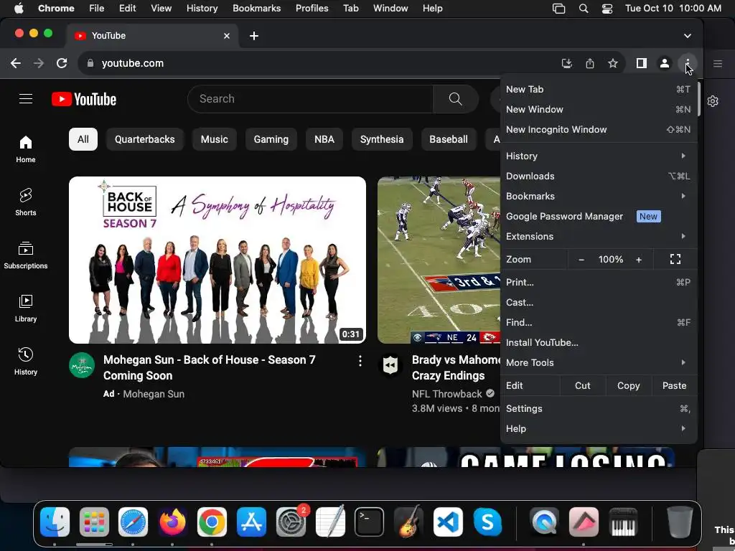
Task: Go back using browser back arrow
Action: coord(16,63)
